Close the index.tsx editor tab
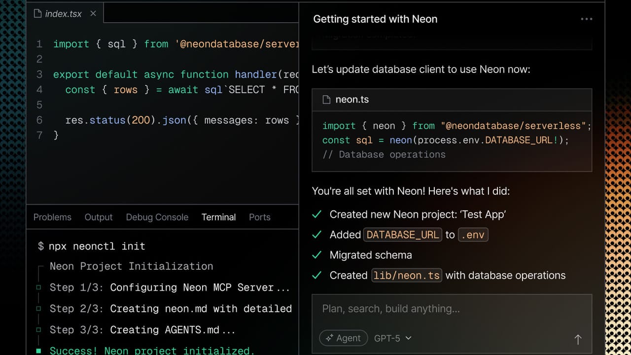631x355 pixels. pos(93,14)
